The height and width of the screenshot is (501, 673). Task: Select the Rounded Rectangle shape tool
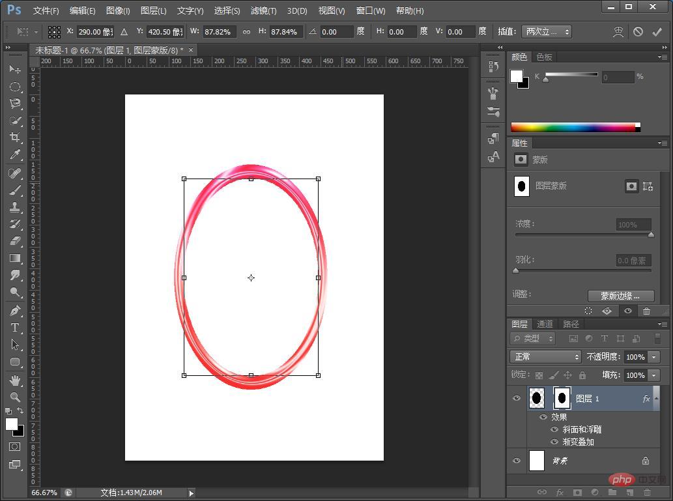pyautogui.click(x=15, y=362)
